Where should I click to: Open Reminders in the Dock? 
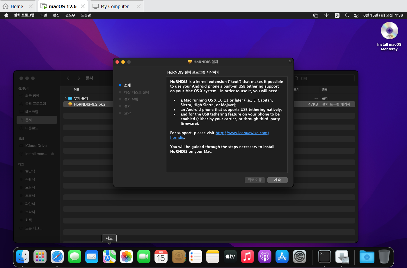click(195, 257)
